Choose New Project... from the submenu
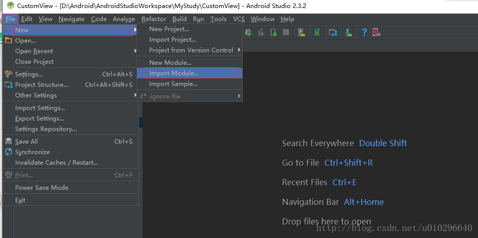 coord(189,29)
